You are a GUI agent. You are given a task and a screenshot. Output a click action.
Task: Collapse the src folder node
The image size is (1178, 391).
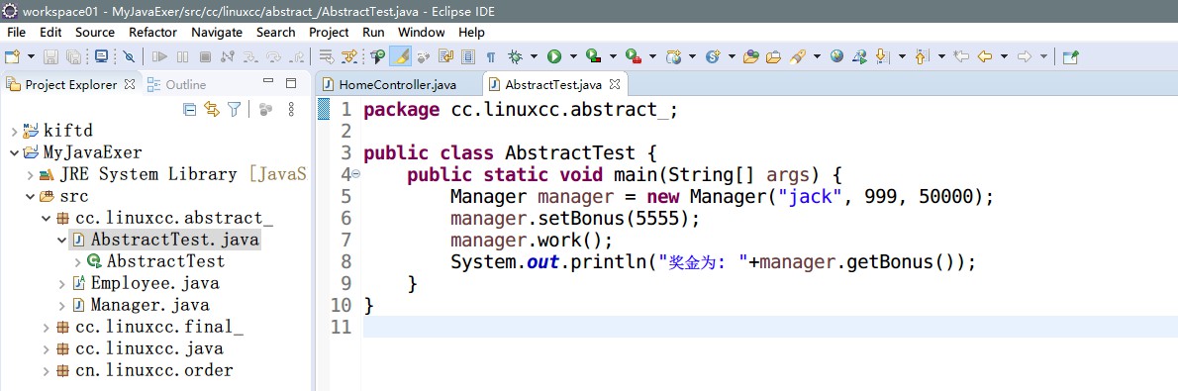(30, 197)
